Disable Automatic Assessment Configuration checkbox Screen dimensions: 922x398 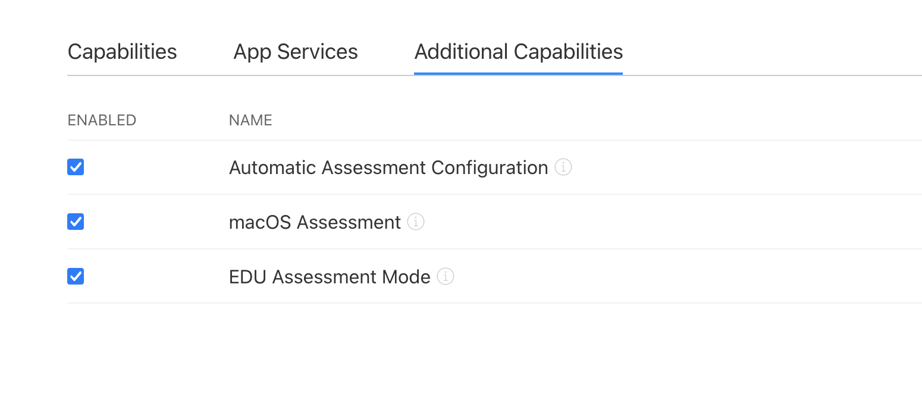tap(76, 168)
